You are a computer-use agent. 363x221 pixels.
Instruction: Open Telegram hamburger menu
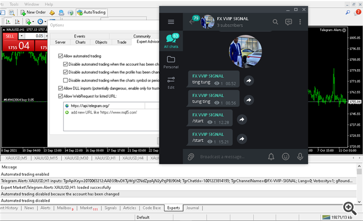pos(171,22)
